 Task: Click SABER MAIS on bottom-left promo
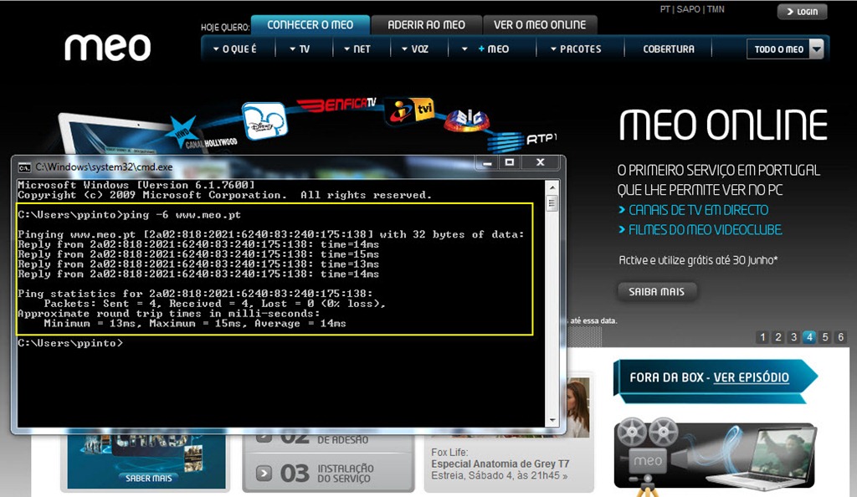pyautogui.click(x=149, y=478)
